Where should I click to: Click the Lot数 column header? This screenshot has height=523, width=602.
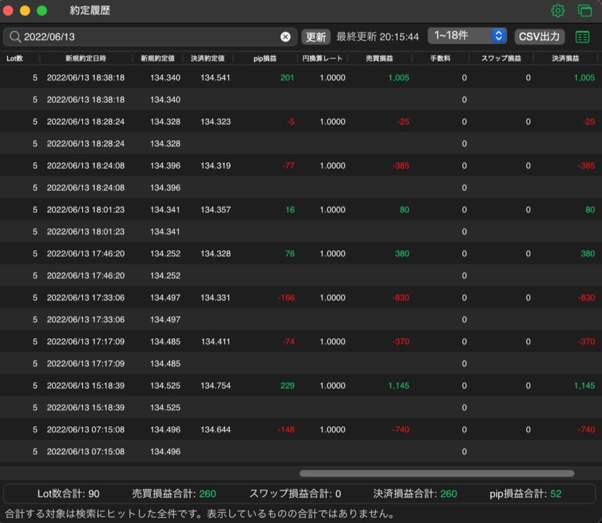click(15, 58)
